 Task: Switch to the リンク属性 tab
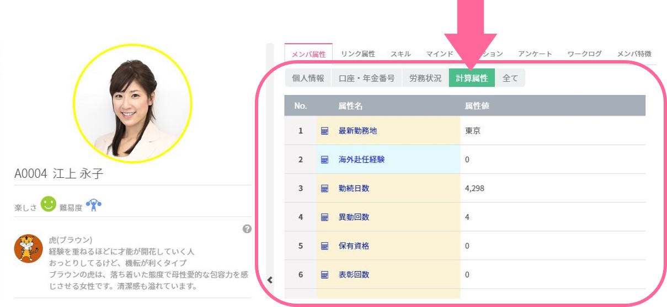tap(358, 54)
